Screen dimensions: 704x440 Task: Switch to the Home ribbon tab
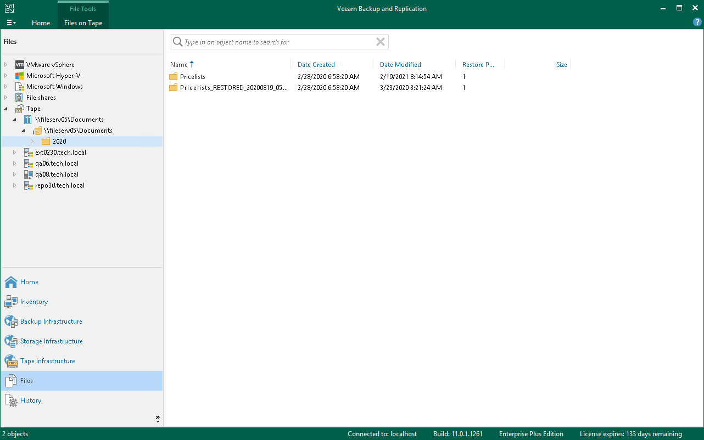coord(41,23)
